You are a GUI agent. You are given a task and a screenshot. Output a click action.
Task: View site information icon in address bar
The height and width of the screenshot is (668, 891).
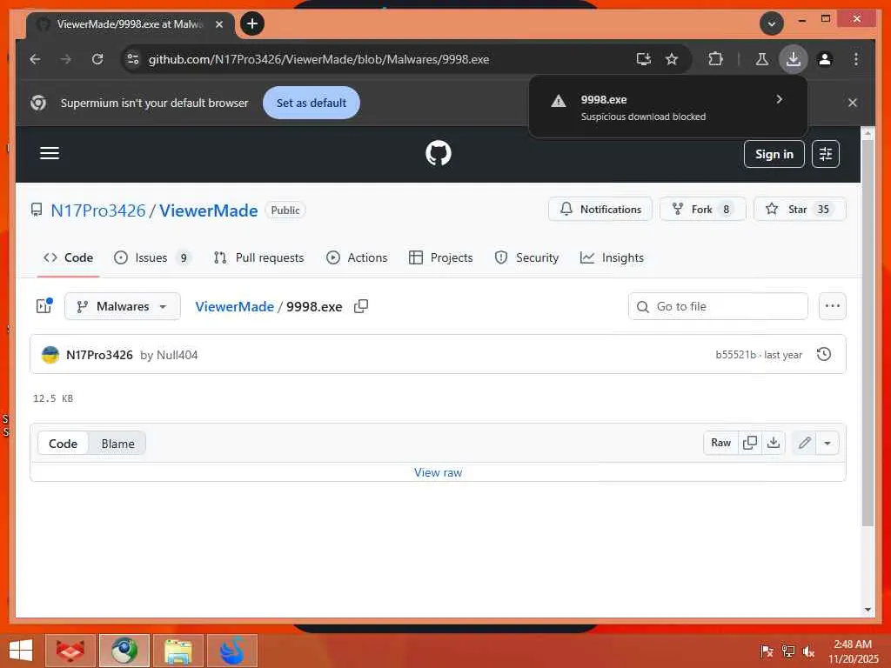133,59
